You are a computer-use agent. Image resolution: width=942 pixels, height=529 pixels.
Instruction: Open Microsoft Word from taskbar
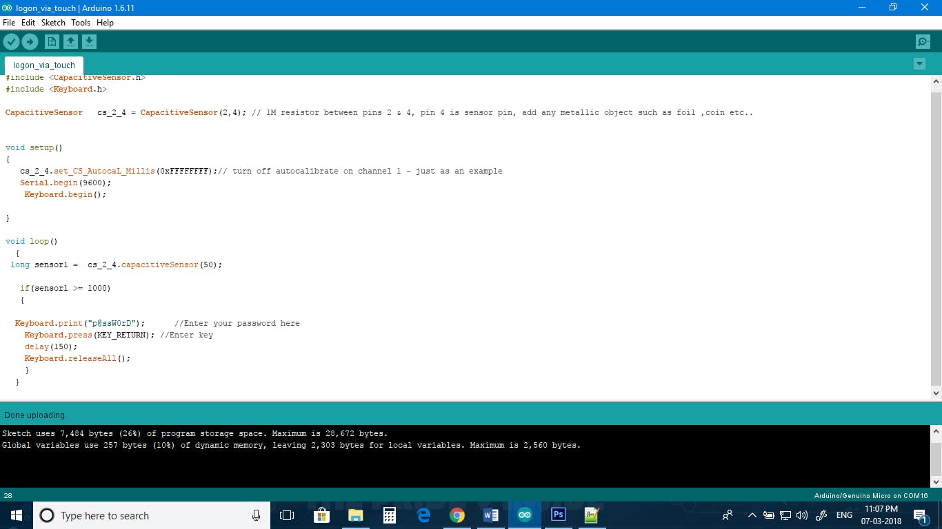[x=490, y=515]
